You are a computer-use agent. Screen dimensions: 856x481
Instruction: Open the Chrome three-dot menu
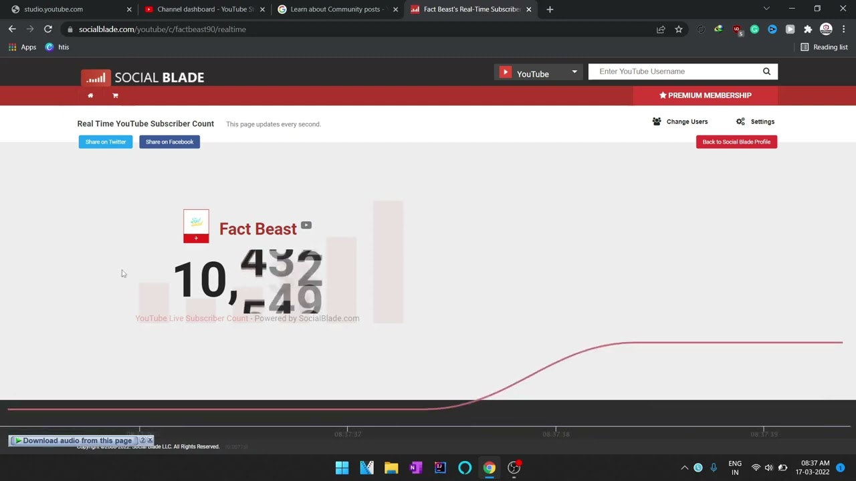pyautogui.click(x=844, y=29)
